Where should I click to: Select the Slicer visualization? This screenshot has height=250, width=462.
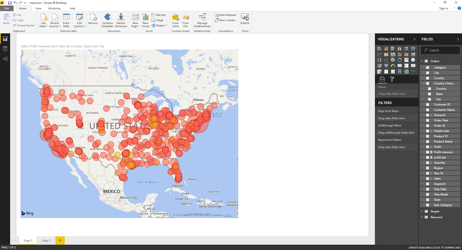379,72
